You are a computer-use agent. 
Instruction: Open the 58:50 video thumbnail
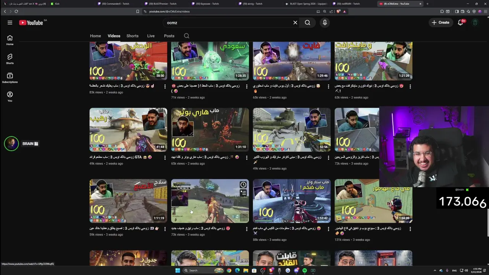[x=128, y=61]
